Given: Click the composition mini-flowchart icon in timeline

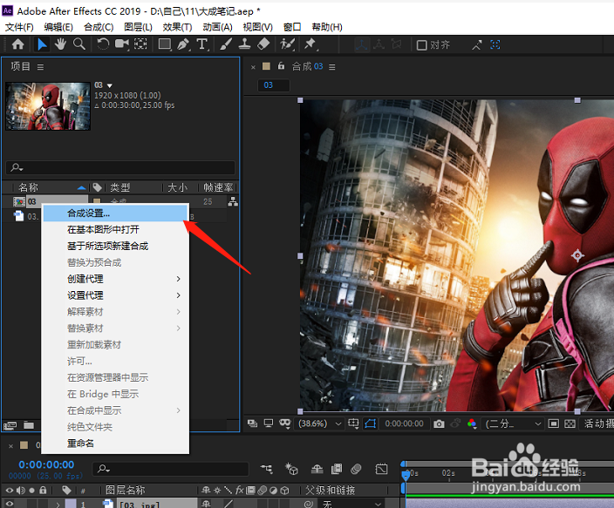Looking at the screenshot, I should [x=267, y=469].
